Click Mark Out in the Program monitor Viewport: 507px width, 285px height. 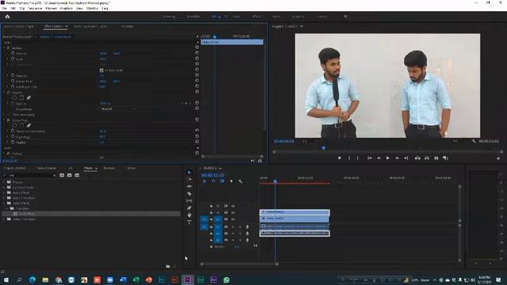[357, 158]
